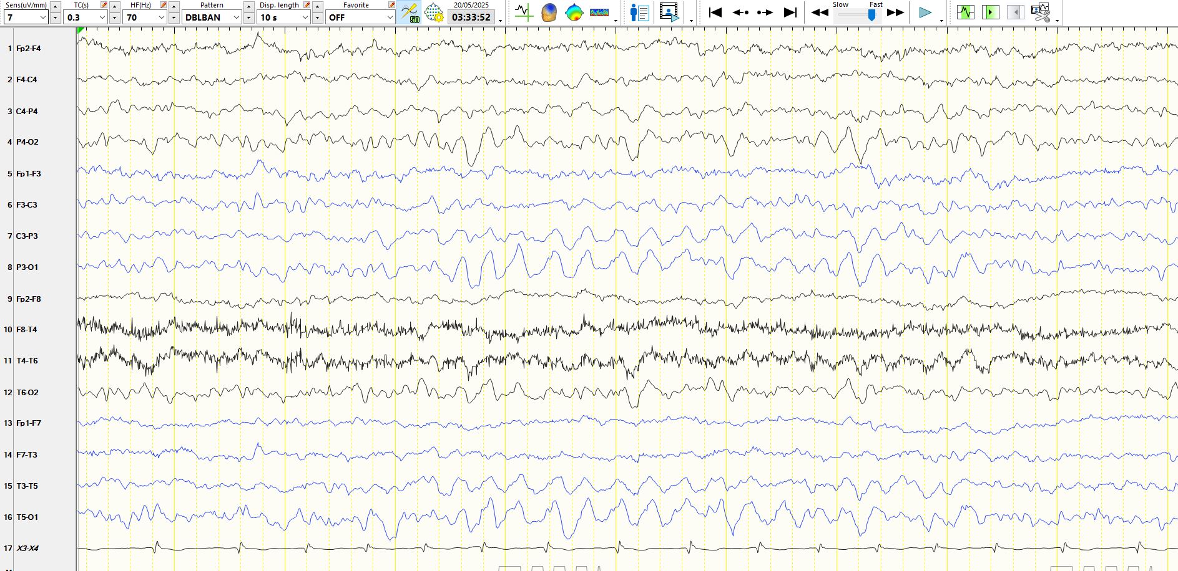Open the Disp. length dropdown

(x=305, y=17)
